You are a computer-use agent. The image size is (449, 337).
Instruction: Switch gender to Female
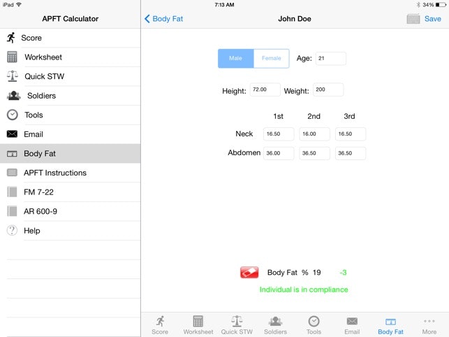271,59
